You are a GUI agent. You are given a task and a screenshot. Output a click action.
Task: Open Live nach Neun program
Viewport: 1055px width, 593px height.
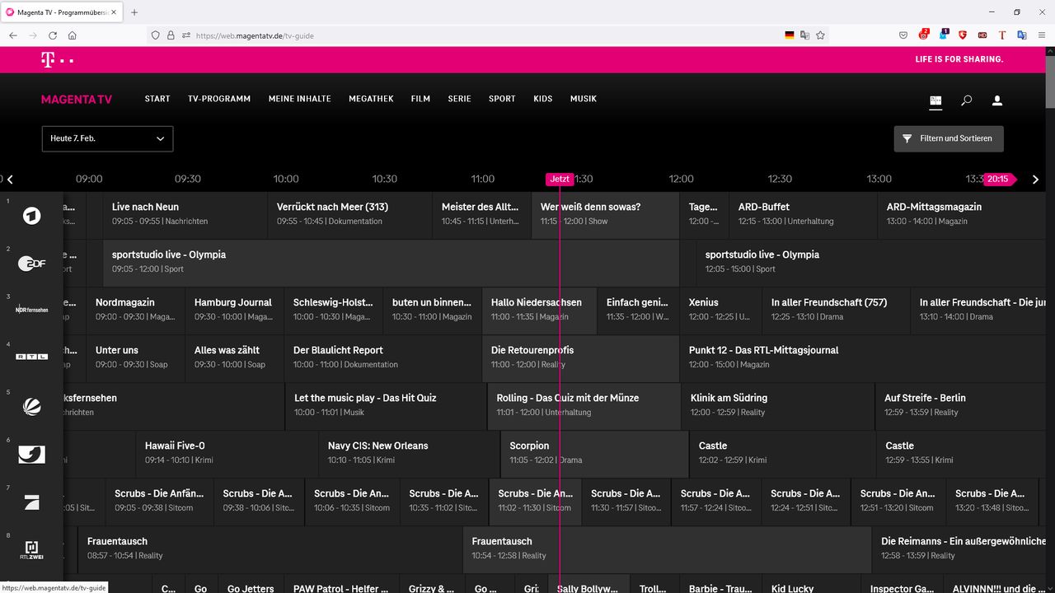tap(185, 215)
